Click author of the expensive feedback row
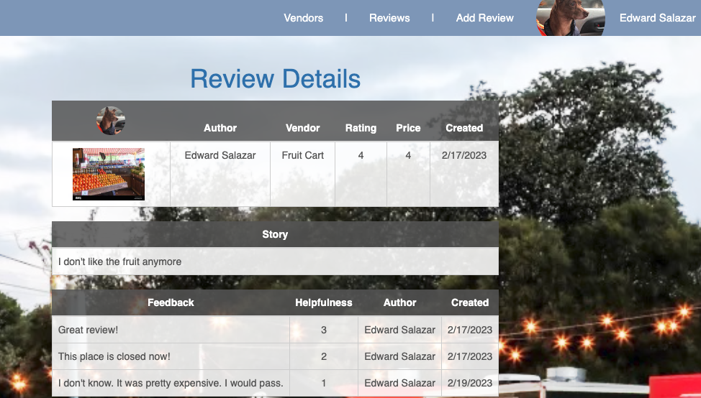The height and width of the screenshot is (398, 701). coord(399,384)
